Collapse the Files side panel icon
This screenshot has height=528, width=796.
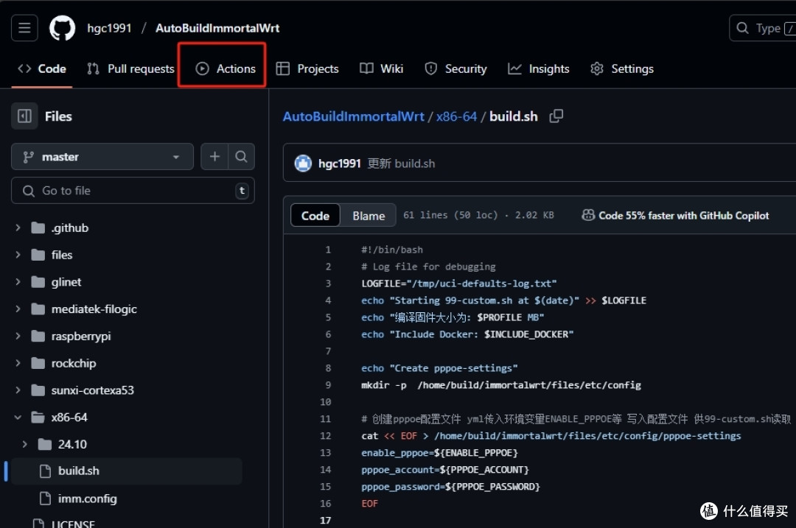click(x=24, y=116)
